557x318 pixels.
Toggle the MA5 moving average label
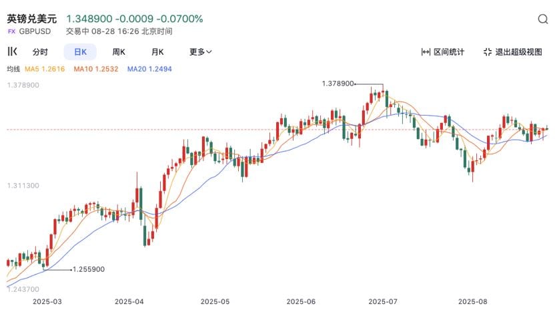pyautogui.click(x=45, y=69)
